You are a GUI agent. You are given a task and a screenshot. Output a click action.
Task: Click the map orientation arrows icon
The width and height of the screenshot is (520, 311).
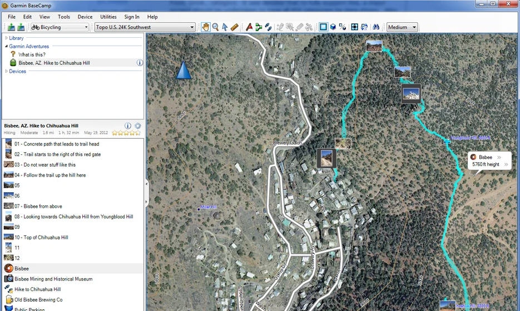(x=364, y=27)
